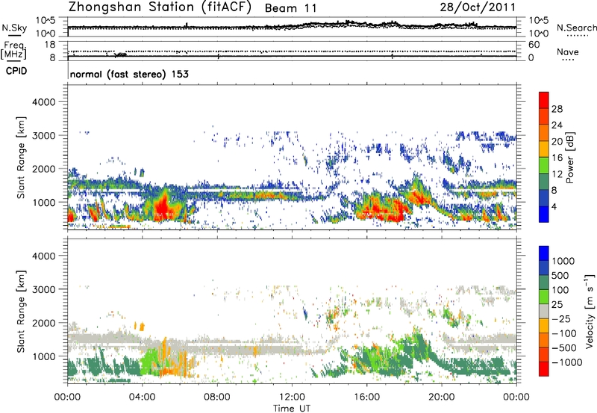Pick the yellow 16–20 dB Power color bar segment
Image resolution: width=597 pixels, height=413 pixels.
click(x=544, y=149)
